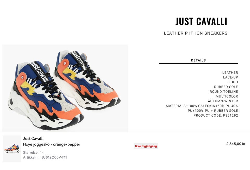Click the small sneaker thumbnail in order row
The image size is (250, 170).
(x=12, y=149)
